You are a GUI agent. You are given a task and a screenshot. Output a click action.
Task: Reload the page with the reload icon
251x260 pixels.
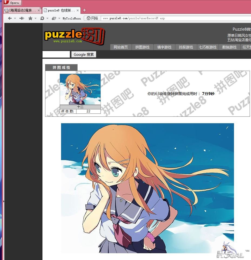(42, 18)
